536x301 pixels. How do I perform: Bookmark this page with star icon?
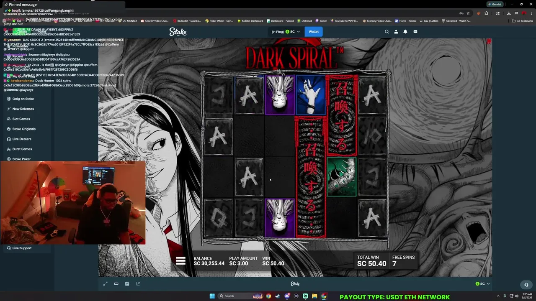click(468, 13)
